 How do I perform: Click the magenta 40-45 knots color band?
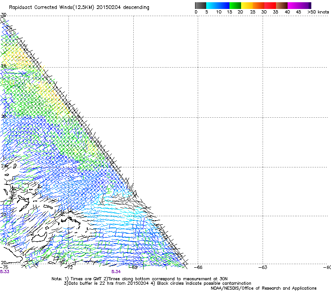293,5
